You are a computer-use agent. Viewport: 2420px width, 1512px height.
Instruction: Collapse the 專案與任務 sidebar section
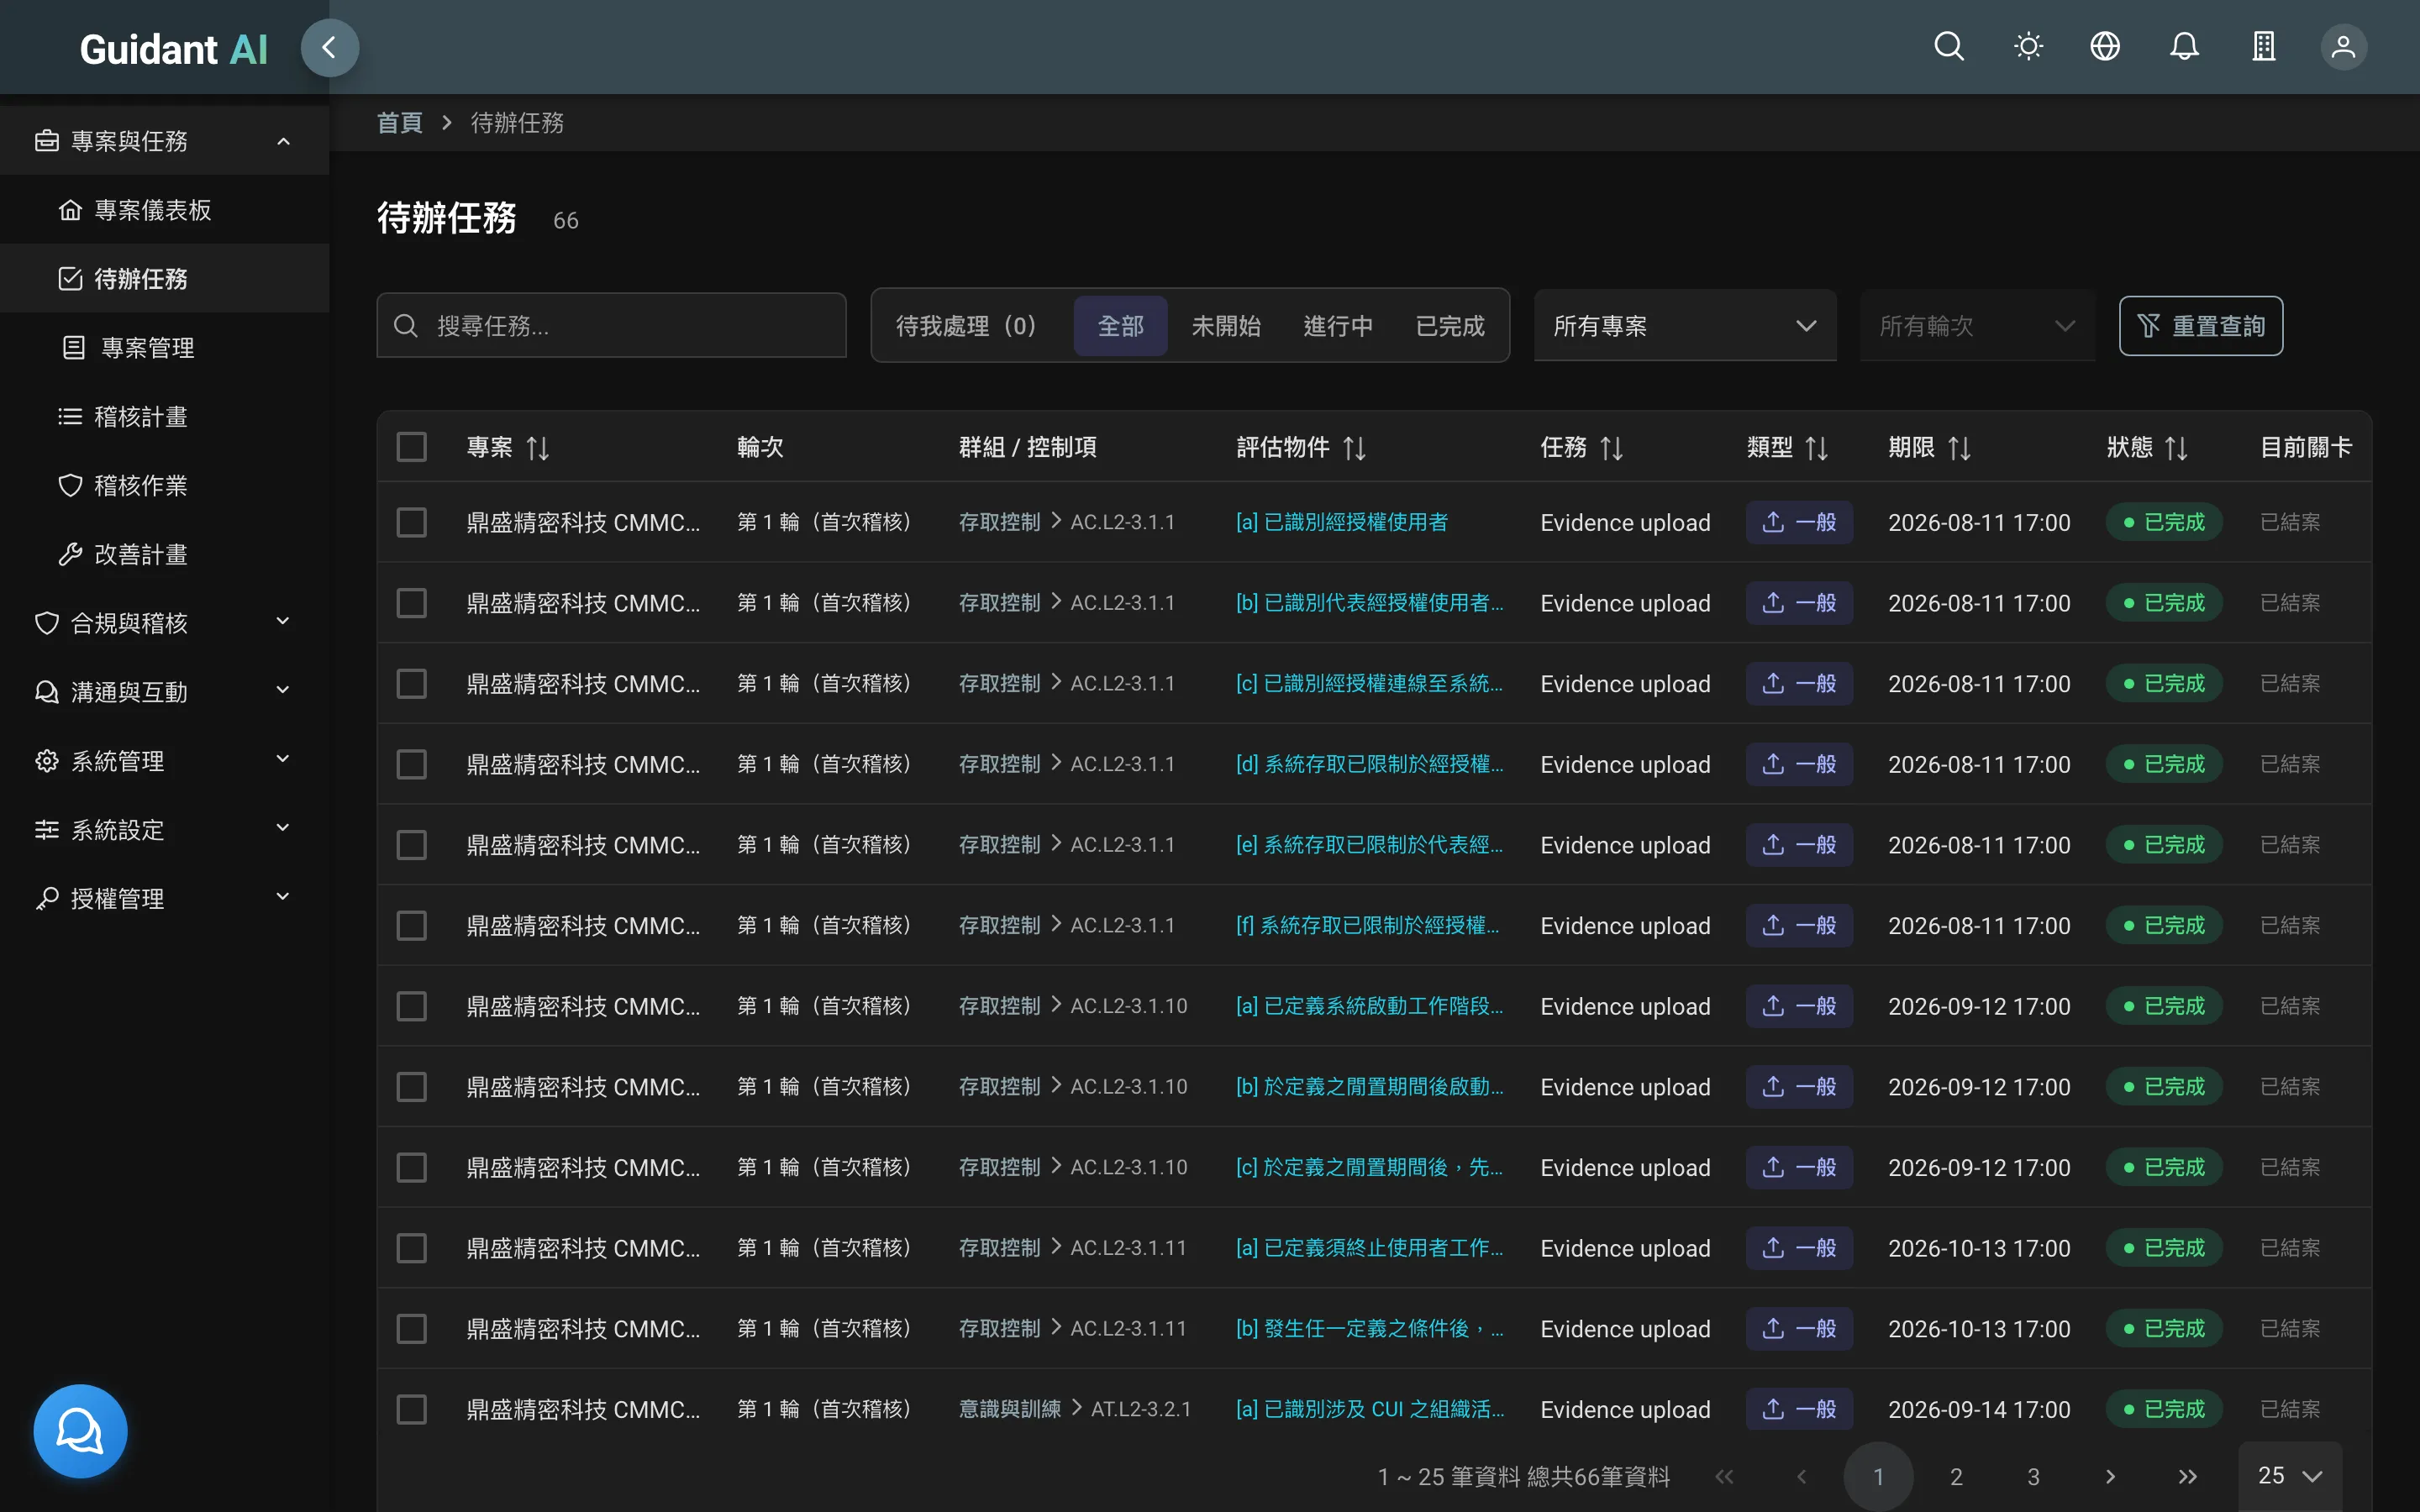click(x=165, y=141)
